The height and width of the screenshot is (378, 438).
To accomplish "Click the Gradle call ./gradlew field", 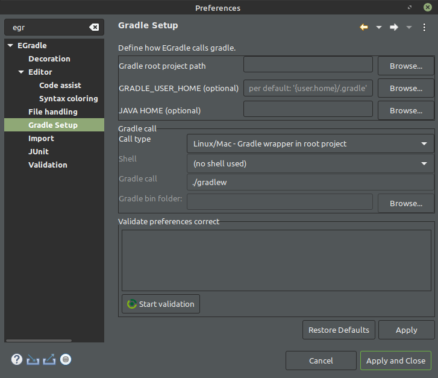I will pyautogui.click(x=310, y=182).
